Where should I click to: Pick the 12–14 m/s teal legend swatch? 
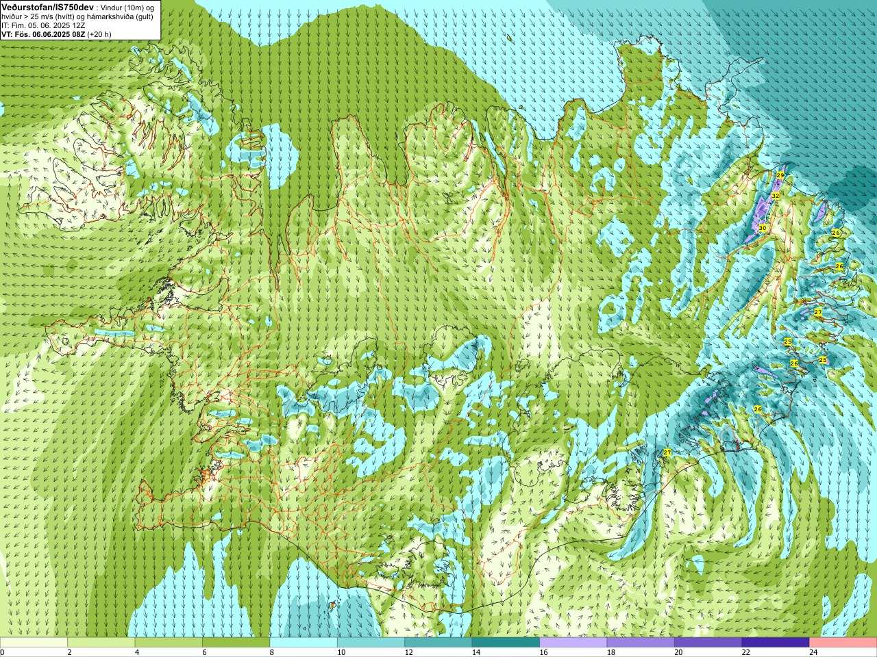[438, 643]
